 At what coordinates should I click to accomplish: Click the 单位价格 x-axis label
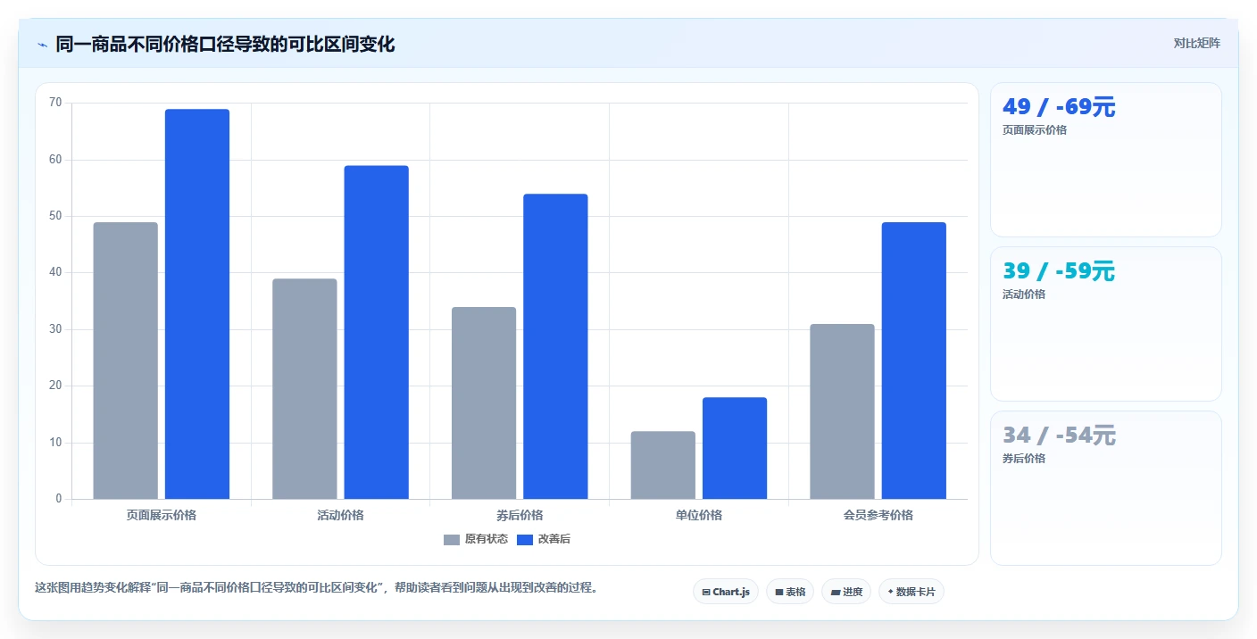pyautogui.click(x=699, y=515)
